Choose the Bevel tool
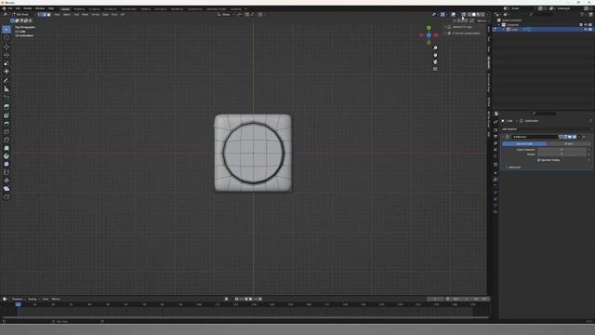The height and width of the screenshot is (335, 595). pyautogui.click(x=7, y=124)
